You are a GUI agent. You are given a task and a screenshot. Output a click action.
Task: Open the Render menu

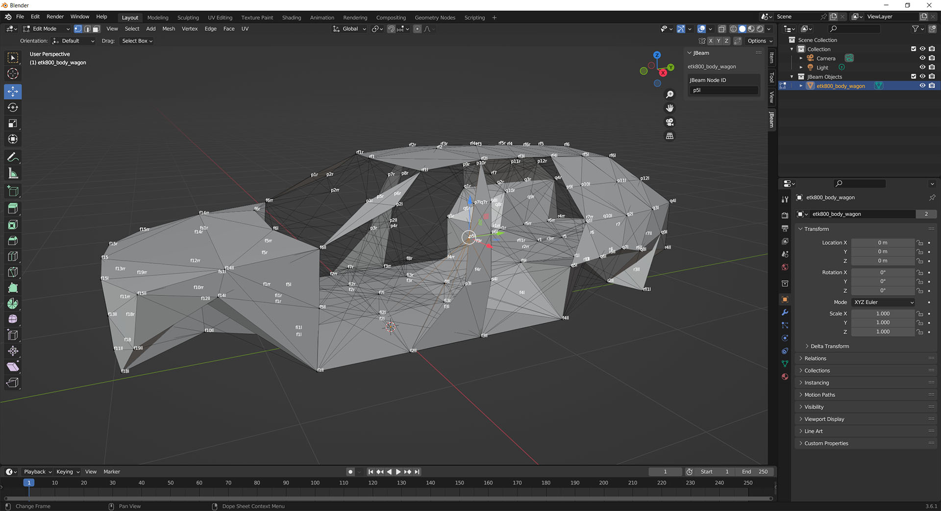(x=55, y=17)
